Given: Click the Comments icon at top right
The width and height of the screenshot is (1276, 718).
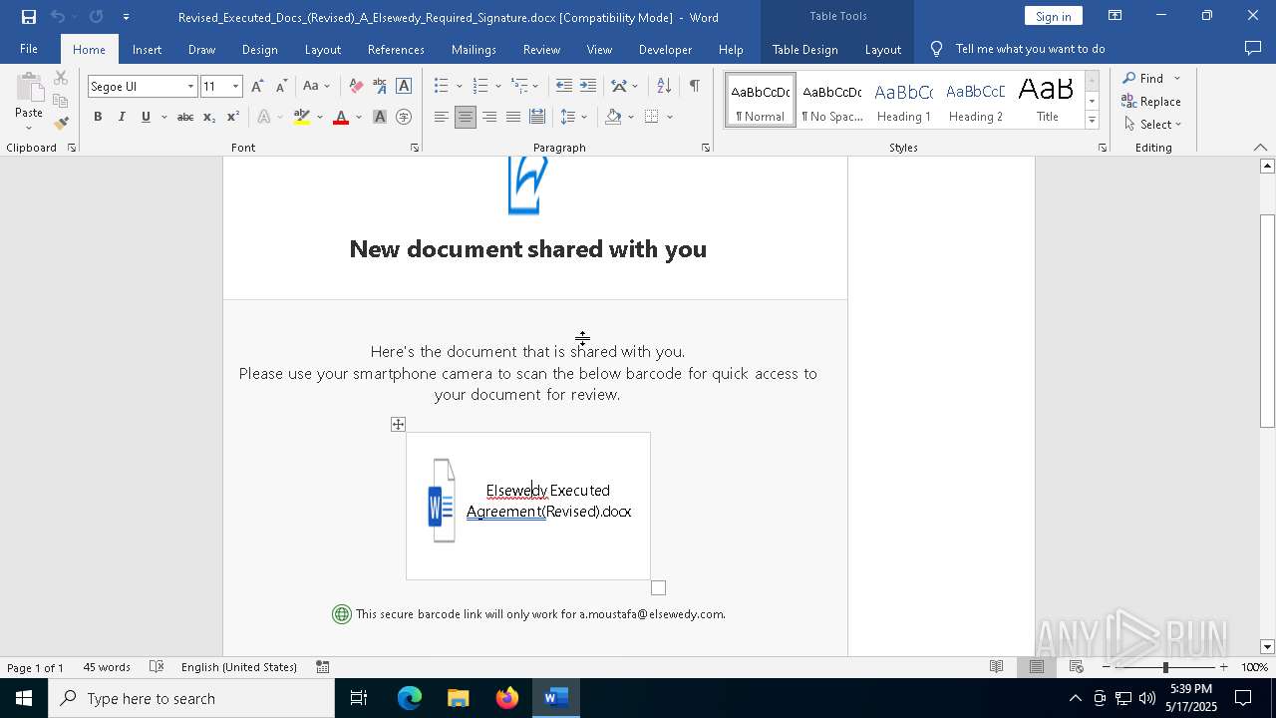Looking at the screenshot, I should (1253, 48).
